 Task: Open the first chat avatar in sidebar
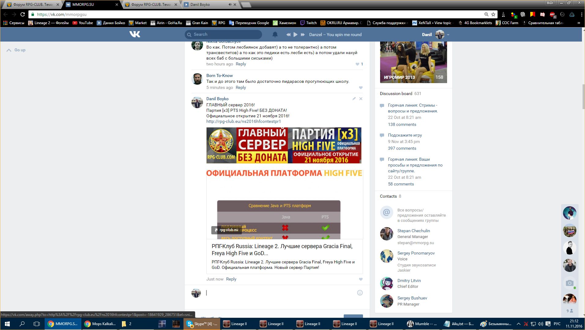point(569,213)
